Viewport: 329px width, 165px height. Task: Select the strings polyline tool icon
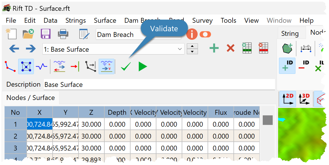[x=10, y=67]
